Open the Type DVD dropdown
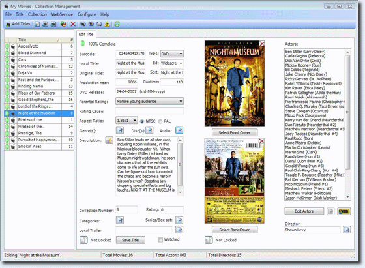The height and width of the screenshot is (268, 365). 172,53
